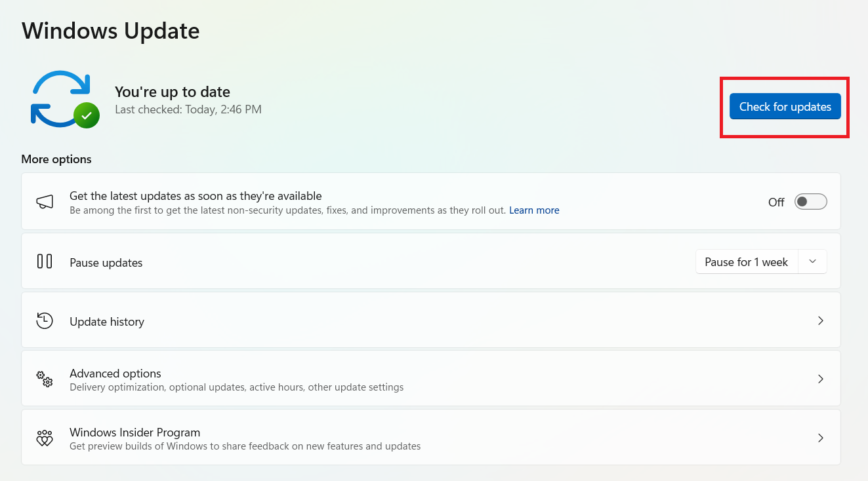Open the Learn more link

[534, 210]
